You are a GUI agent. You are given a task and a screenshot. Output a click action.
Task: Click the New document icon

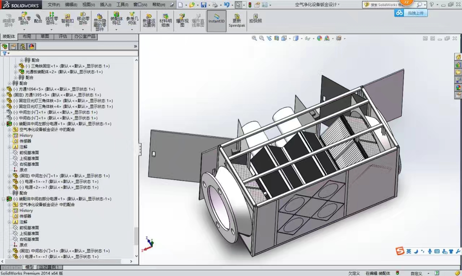[180, 5]
